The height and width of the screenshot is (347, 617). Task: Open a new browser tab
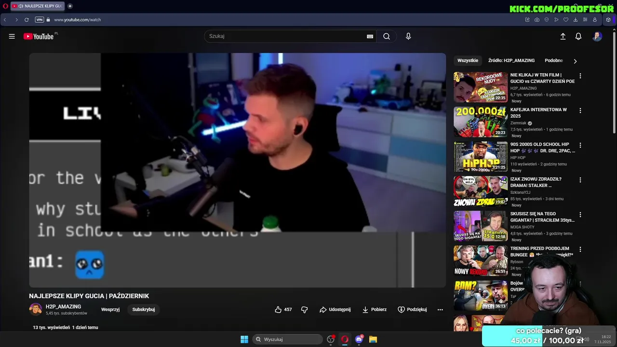pyautogui.click(x=70, y=6)
